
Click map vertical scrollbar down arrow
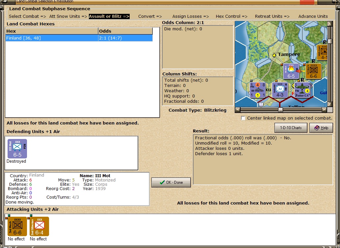click(x=330, y=104)
